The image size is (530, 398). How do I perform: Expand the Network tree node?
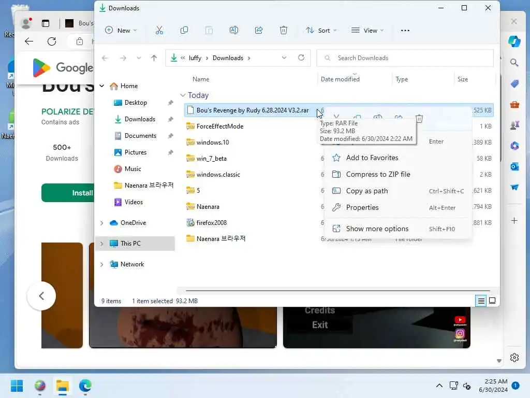(x=102, y=264)
